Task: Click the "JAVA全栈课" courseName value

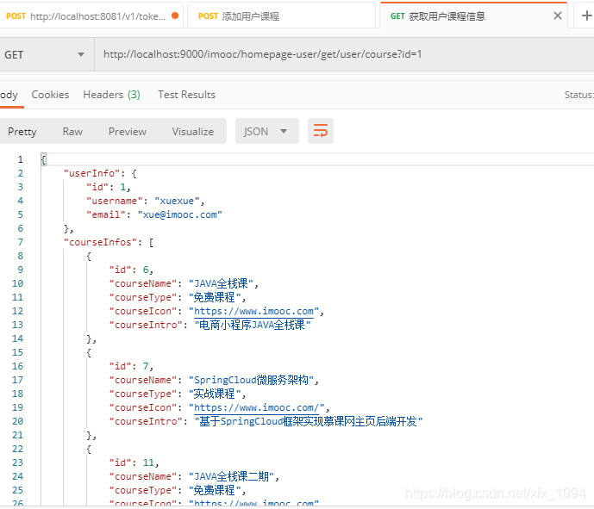Action: [x=221, y=283]
